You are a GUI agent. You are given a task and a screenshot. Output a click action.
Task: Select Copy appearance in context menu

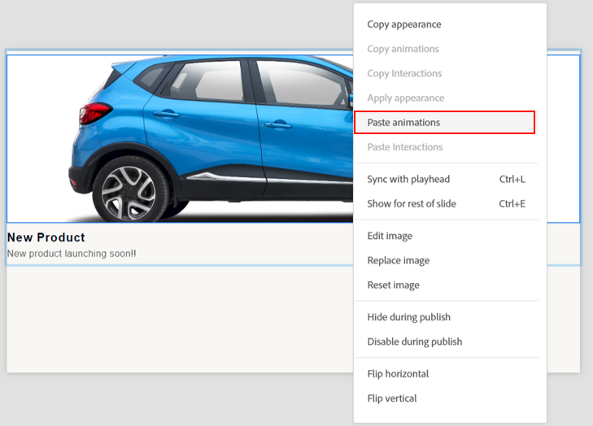tap(404, 24)
